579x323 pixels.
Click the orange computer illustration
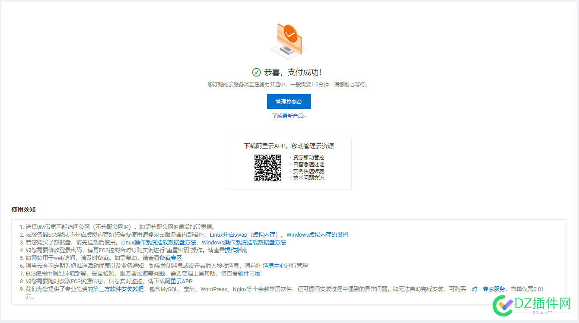(x=289, y=41)
